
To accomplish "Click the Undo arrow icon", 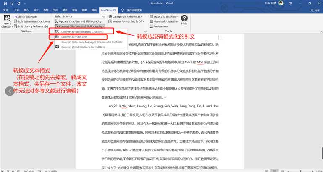I will click(x=11, y=3).
